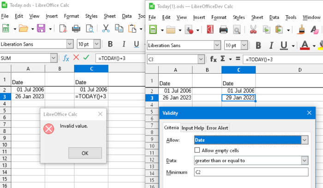Switch to the Error Alert tab

click(217, 128)
